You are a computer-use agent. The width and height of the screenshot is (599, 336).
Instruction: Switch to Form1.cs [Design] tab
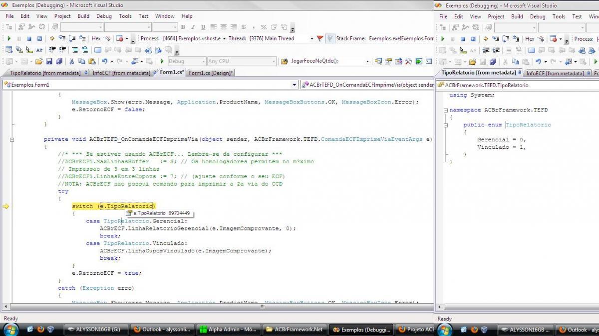[x=210, y=73]
